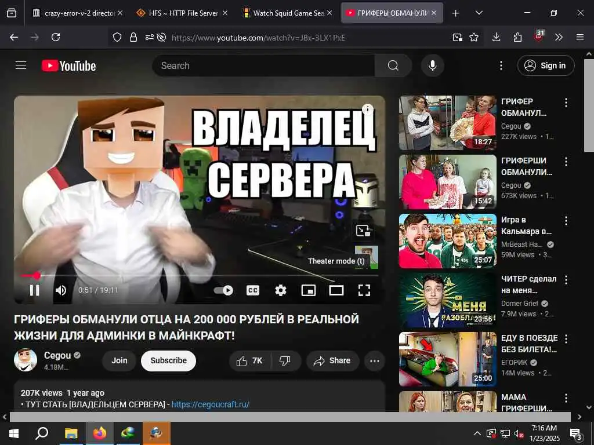Open Cegou channel avatar

tap(26, 360)
